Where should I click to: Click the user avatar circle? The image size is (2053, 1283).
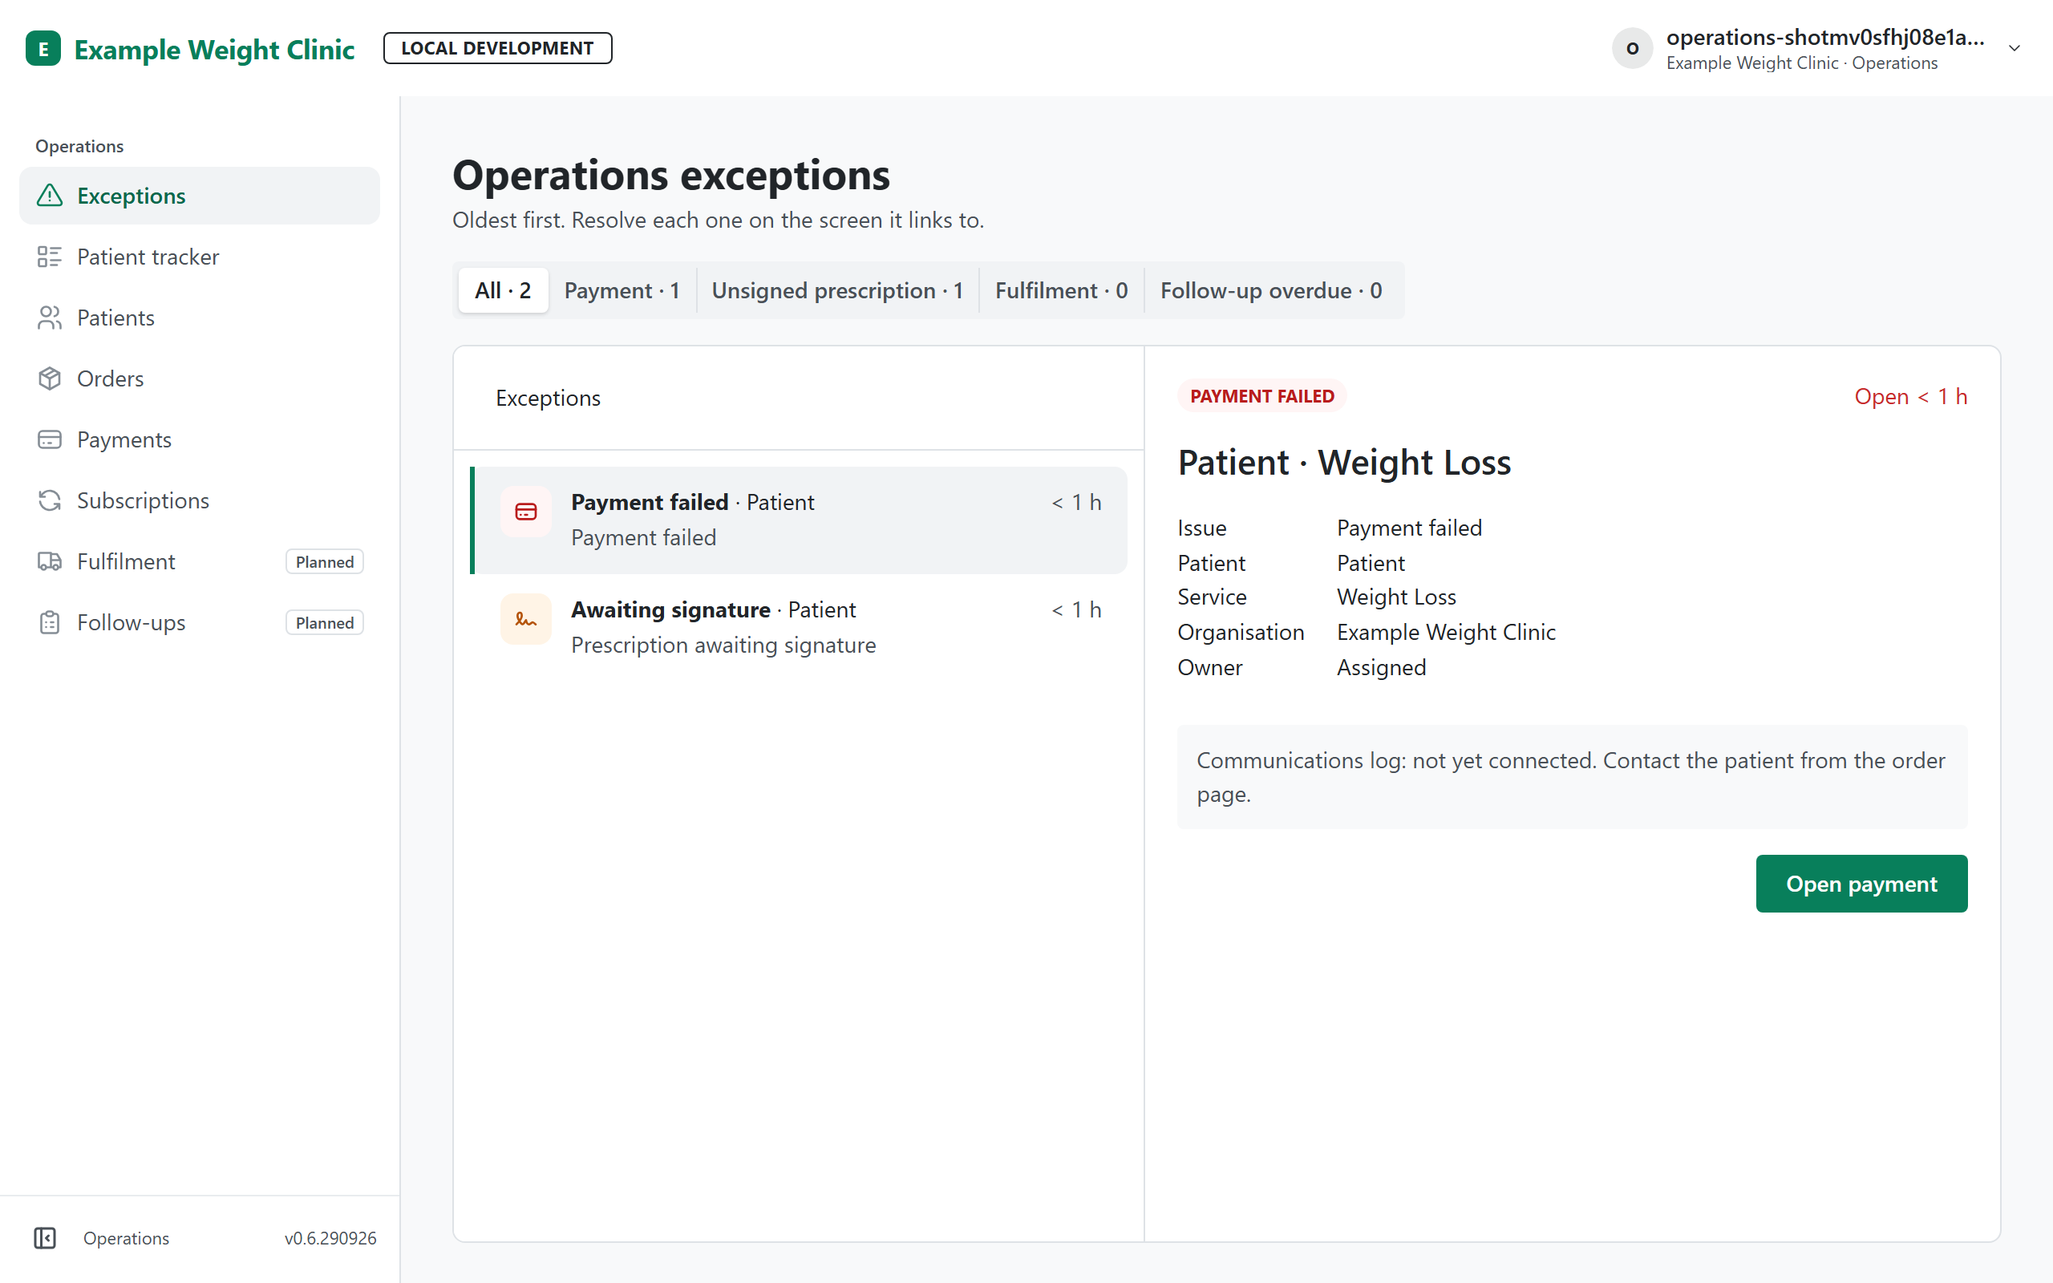(x=1632, y=48)
